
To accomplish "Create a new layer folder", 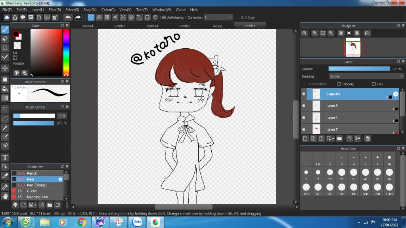I will point(339,139).
